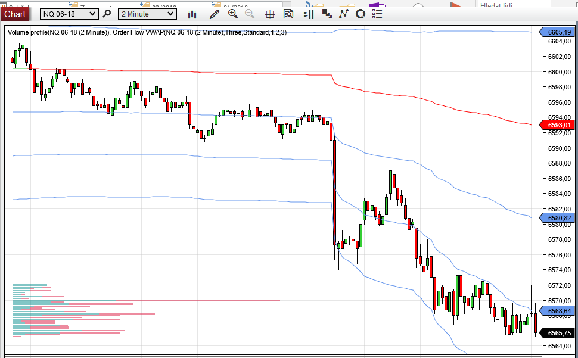Viewport: 578px width, 358px height.
Task: Open chart Properties list icon
Action: coord(377,14)
